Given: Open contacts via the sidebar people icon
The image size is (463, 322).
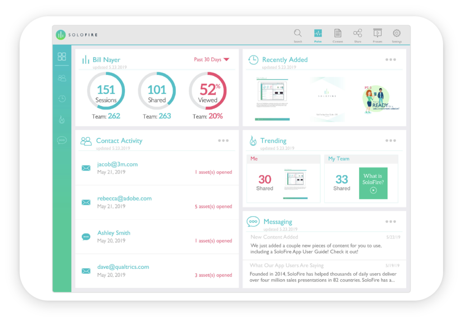Looking at the screenshot, I should [62, 78].
